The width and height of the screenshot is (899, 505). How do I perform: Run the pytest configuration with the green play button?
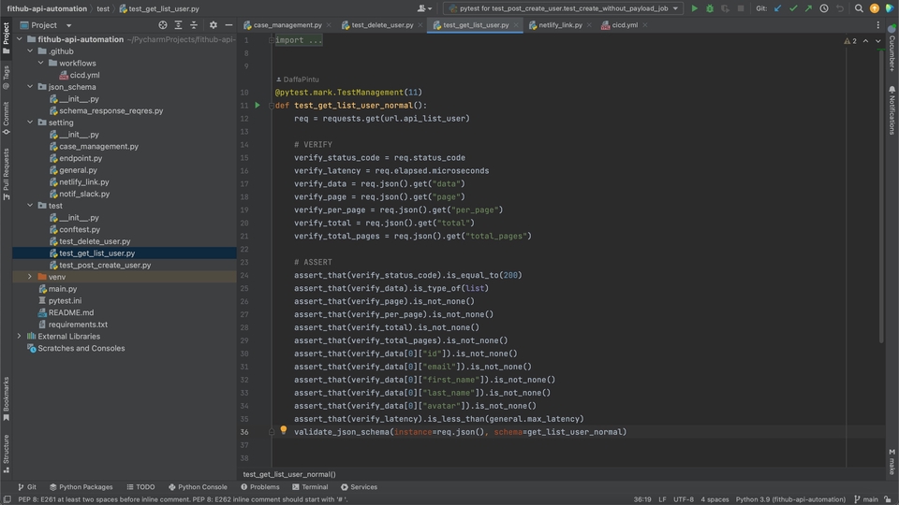(x=694, y=8)
